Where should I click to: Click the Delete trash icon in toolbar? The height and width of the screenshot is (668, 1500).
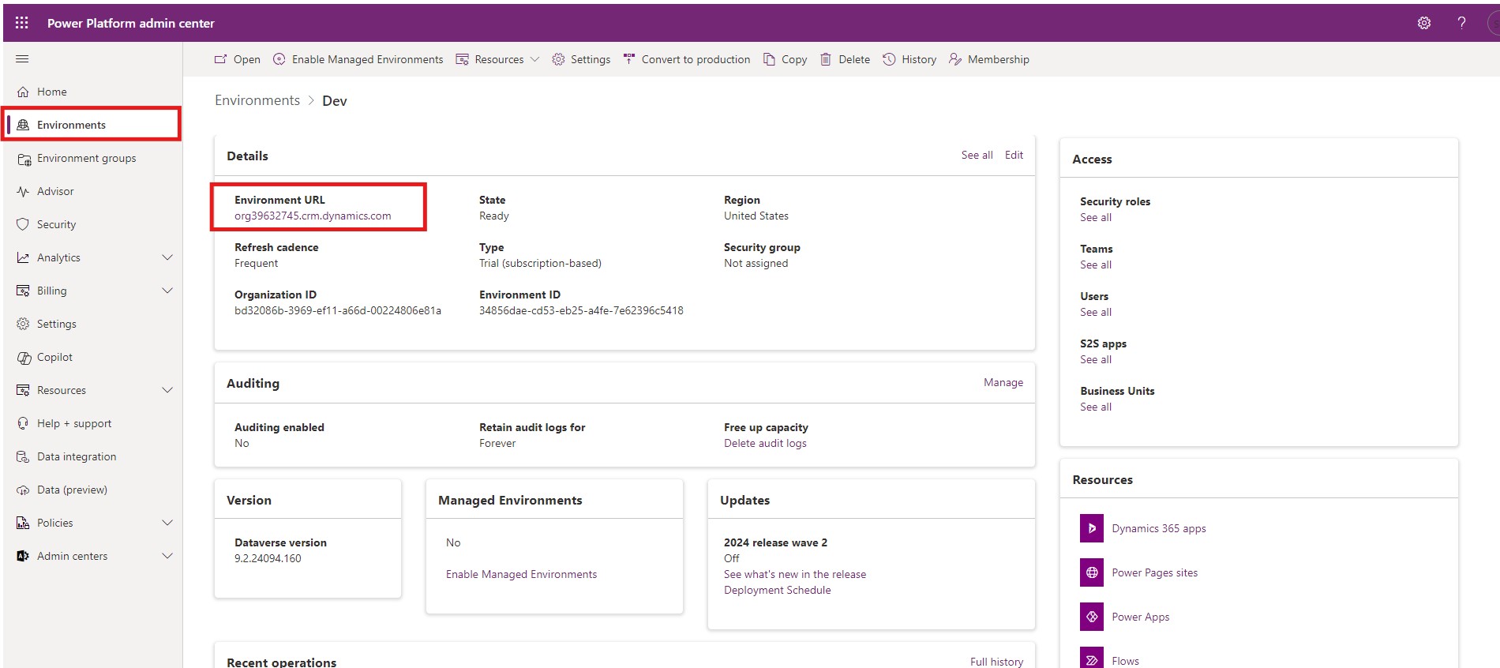(826, 59)
